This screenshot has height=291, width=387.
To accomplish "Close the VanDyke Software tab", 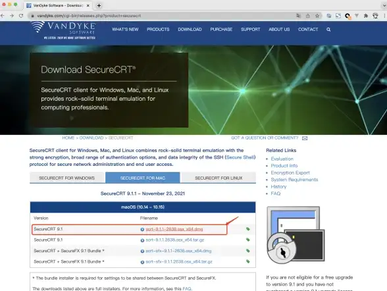I will [x=88, y=5].
